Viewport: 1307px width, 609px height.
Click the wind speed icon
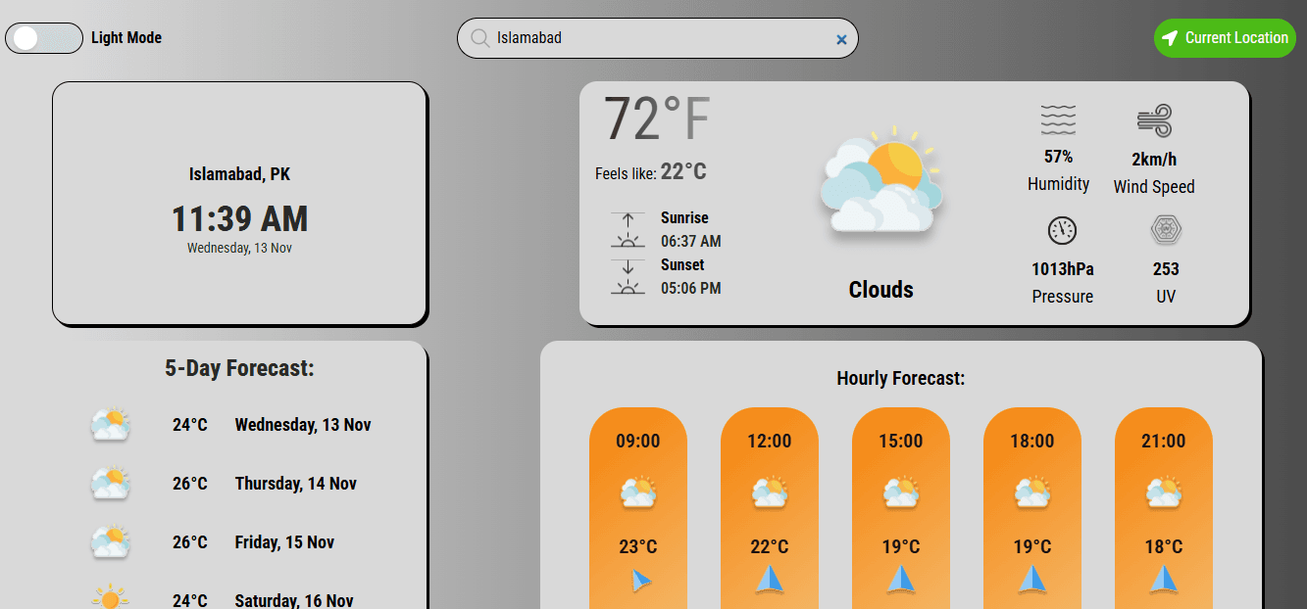pos(1154,121)
